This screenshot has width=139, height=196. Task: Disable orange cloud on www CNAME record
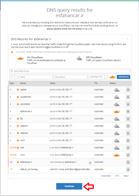pyautogui.click(x=117, y=155)
